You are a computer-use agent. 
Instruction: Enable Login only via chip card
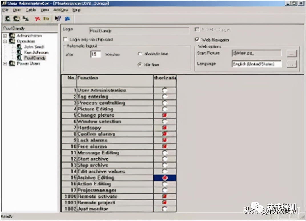coord(65,39)
